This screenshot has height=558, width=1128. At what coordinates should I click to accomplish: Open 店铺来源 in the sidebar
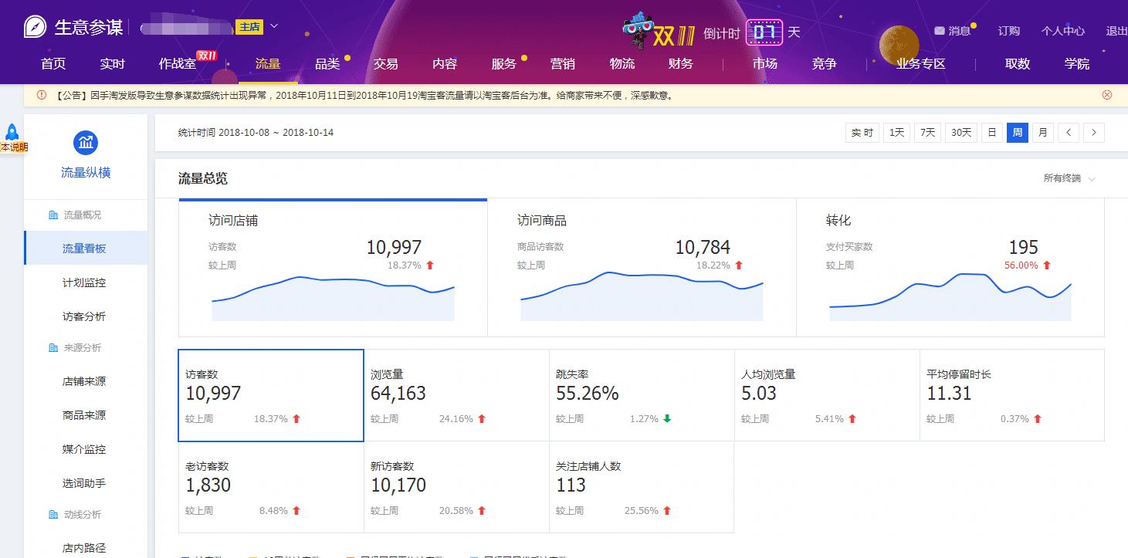[x=86, y=381]
